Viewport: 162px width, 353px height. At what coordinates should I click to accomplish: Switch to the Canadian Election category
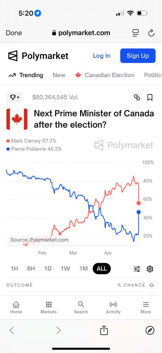click(x=105, y=75)
